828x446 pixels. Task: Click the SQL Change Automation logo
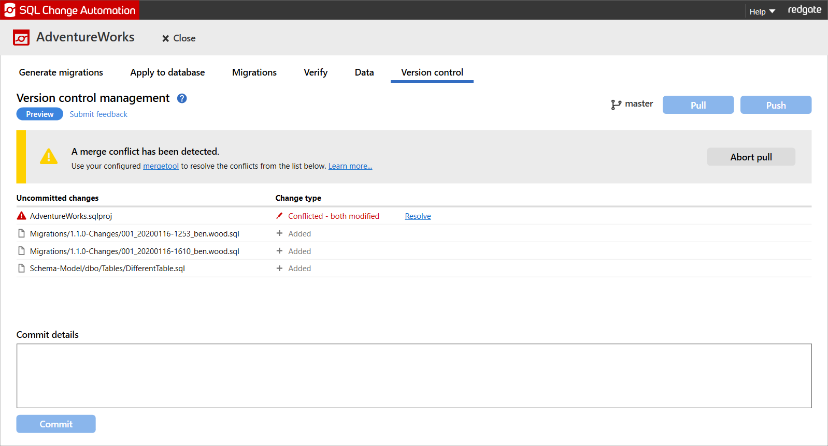pos(10,10)
